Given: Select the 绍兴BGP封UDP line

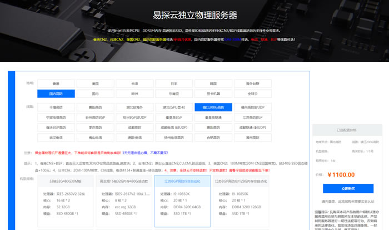Looking at the screenshot, I should 134,118.
